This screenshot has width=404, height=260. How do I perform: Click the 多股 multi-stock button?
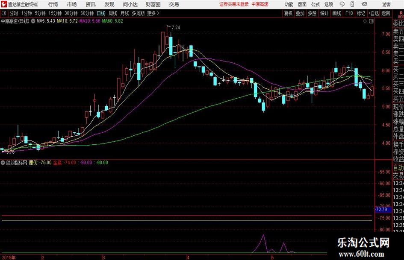click(x=312, y=13)
